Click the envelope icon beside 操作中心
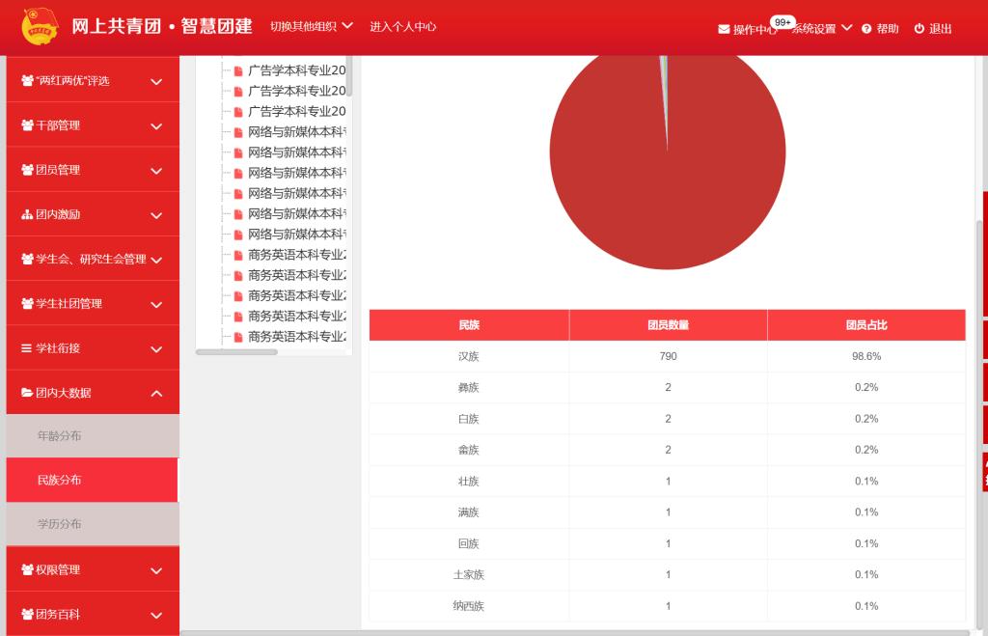Viewport: 988px width, 636px height. (724, 29)
